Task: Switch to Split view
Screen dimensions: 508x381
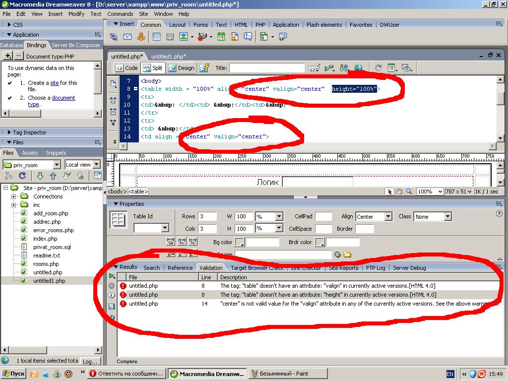Action: (153, 67)
